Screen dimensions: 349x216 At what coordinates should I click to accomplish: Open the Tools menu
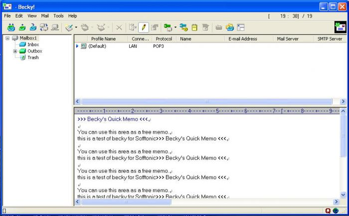pyautogui.click(x=59, y=16)
